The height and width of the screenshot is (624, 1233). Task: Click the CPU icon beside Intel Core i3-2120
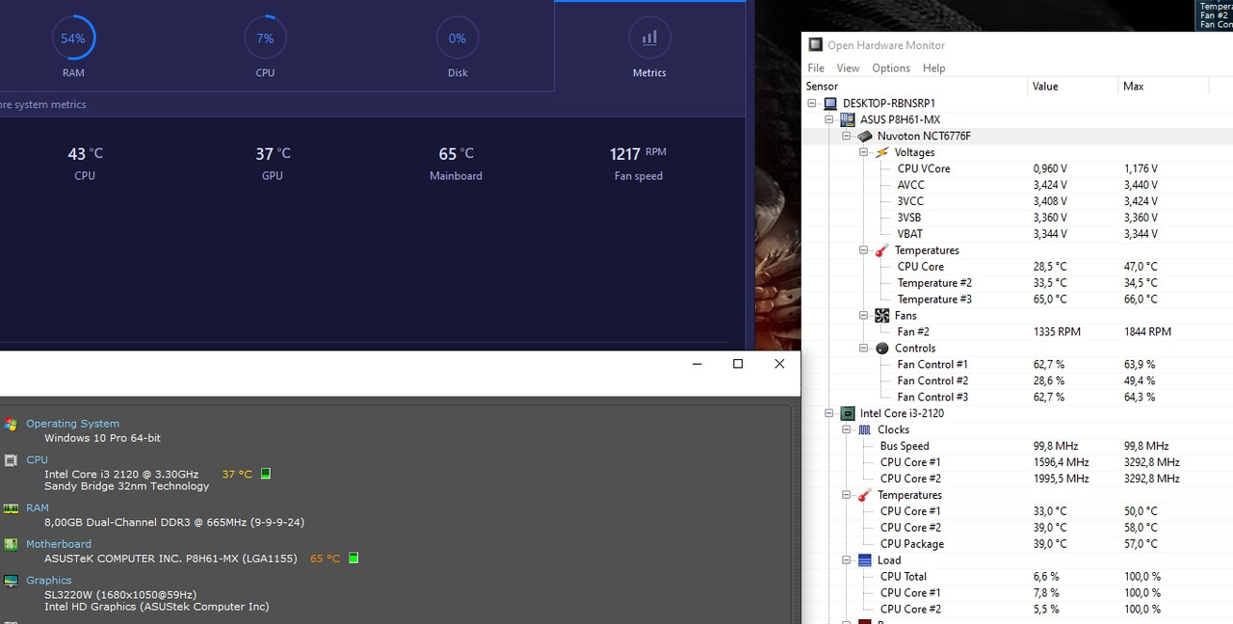click(848, 413)
